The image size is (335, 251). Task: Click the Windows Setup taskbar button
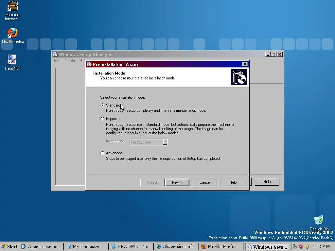tap(267, 247)
